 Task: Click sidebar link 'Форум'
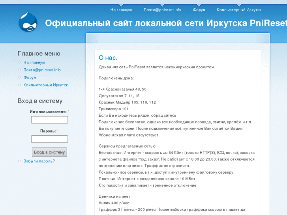pos(30,77)
